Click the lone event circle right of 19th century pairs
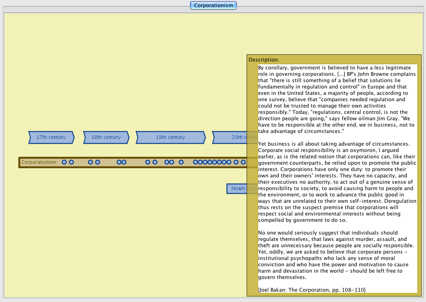The height and width of the screenshot is (302, 426). pos(181,162)
